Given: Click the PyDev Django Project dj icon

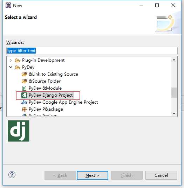Looking at the screenshot, I should point(24,95).
